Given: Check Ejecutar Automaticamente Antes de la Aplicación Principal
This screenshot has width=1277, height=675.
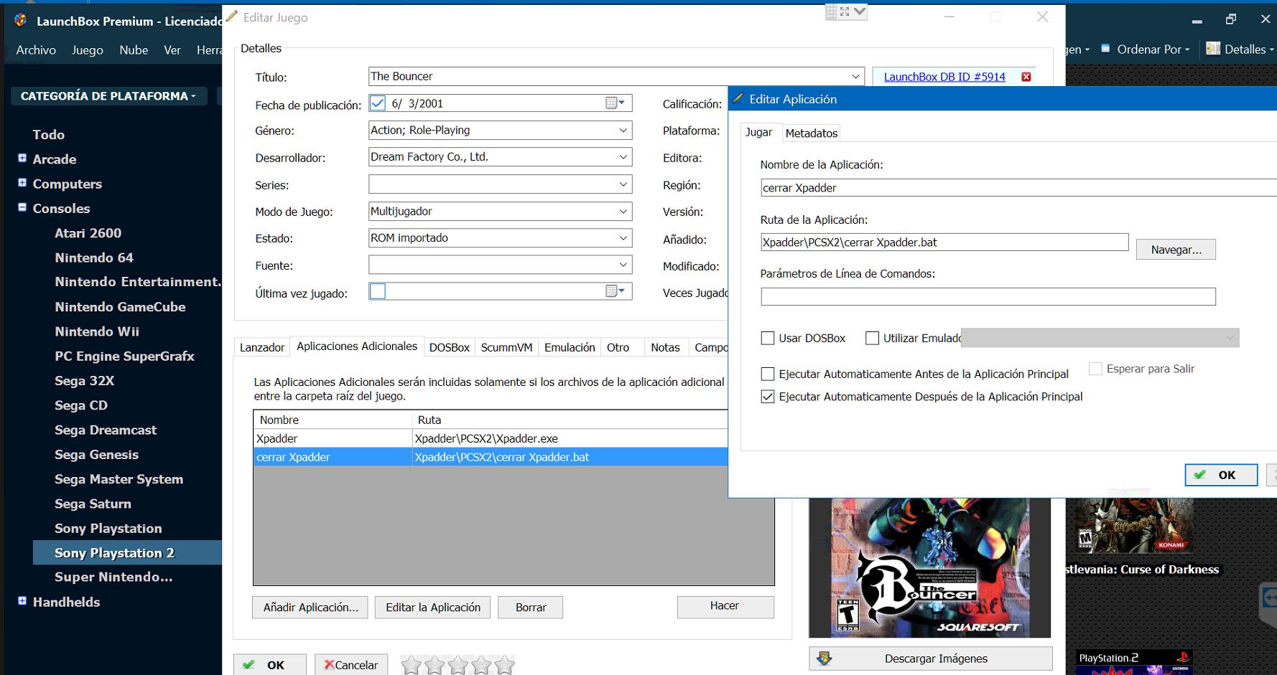Looking at the screenshot, I should click(768, 374).
